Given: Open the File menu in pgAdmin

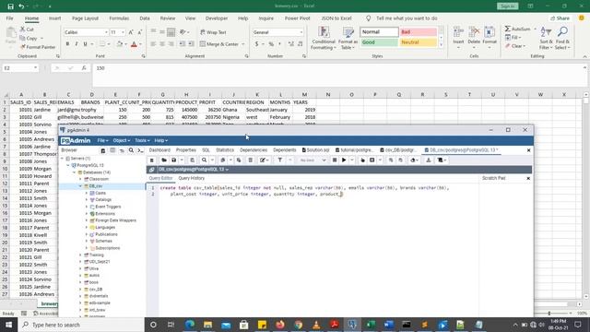Looking at the screenshot, I should pos(102,140).
